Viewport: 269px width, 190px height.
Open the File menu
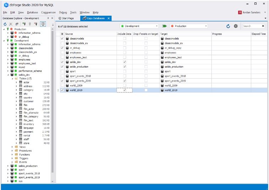(5, 12)
